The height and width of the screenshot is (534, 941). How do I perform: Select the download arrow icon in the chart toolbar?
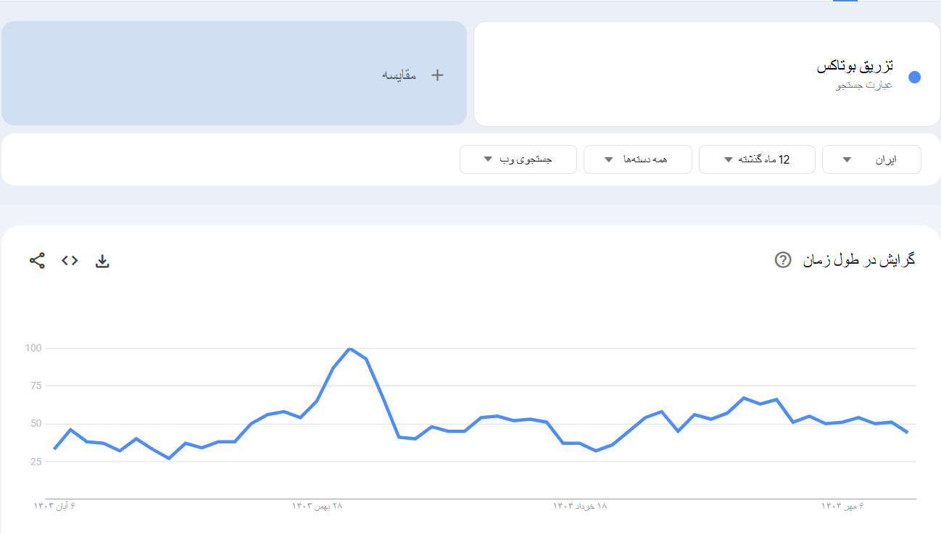pos(102,260)
